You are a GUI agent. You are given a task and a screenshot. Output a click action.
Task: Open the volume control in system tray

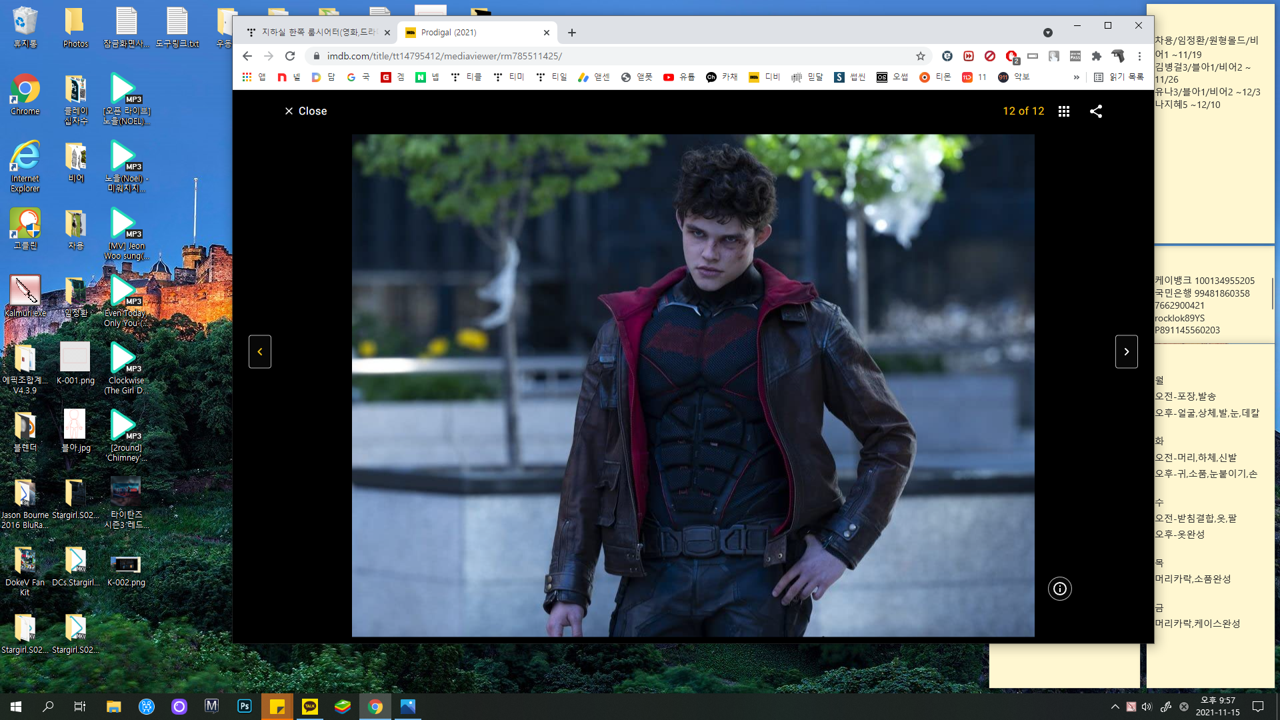point(1147,707)
